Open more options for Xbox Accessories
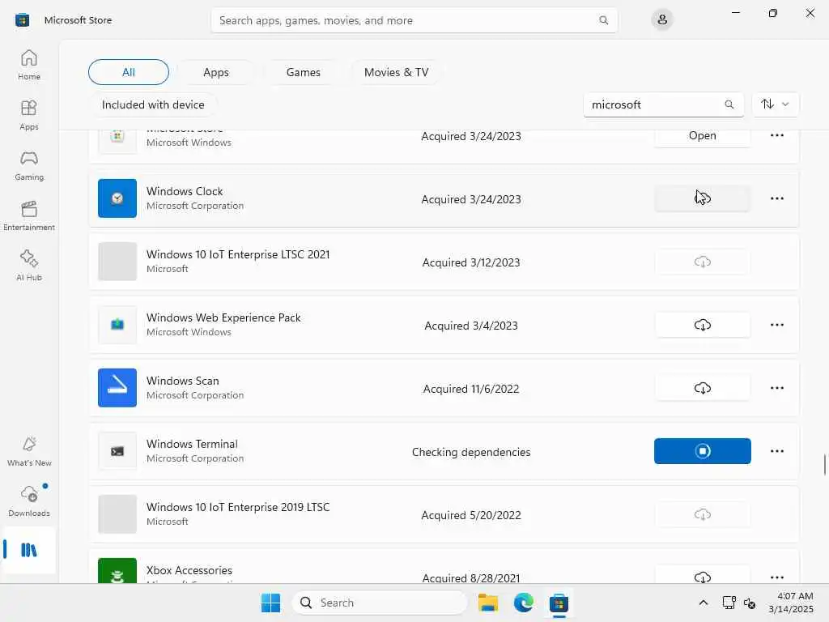The image size is (829, 622). [776, 577]
